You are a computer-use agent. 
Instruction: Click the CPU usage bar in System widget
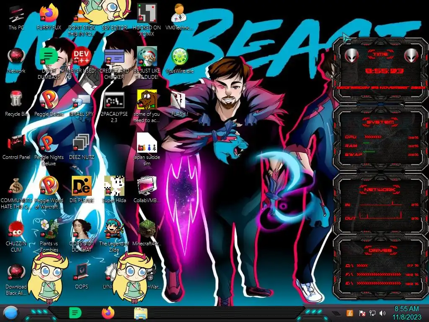373,137
